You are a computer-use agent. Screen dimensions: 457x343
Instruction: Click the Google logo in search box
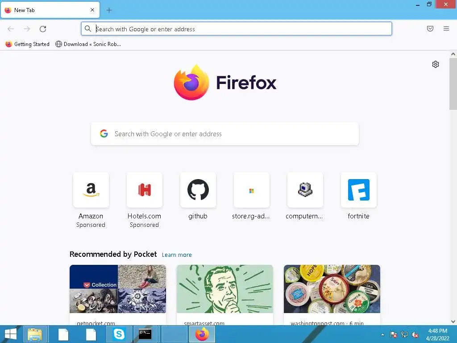click(x=104, y=134)
